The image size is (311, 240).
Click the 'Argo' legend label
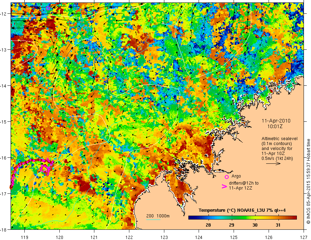[236, 176]
